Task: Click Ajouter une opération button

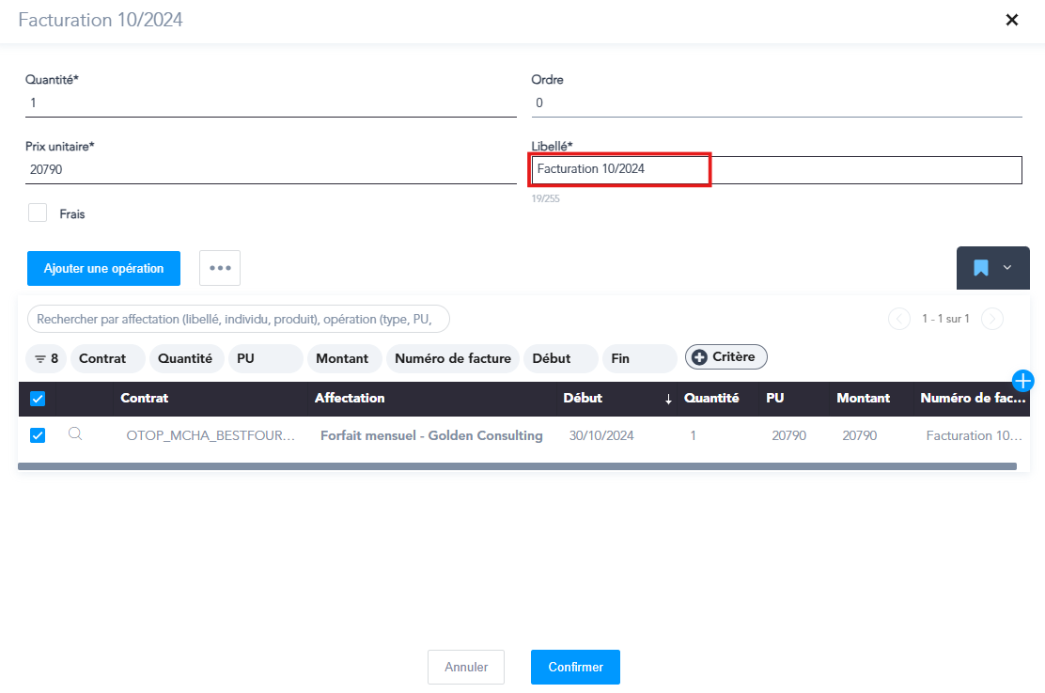Action: coord(103,268)
